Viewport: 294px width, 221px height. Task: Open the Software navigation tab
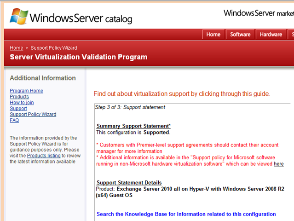point(240,35)
